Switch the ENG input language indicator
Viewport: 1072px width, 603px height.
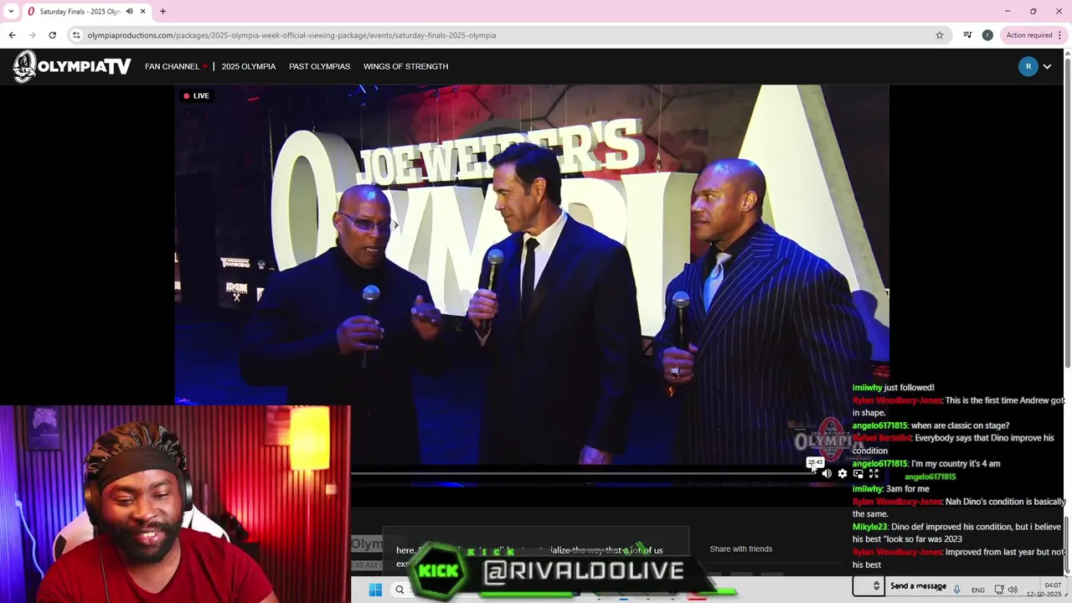pyautogui.click(x=978, y=590)
